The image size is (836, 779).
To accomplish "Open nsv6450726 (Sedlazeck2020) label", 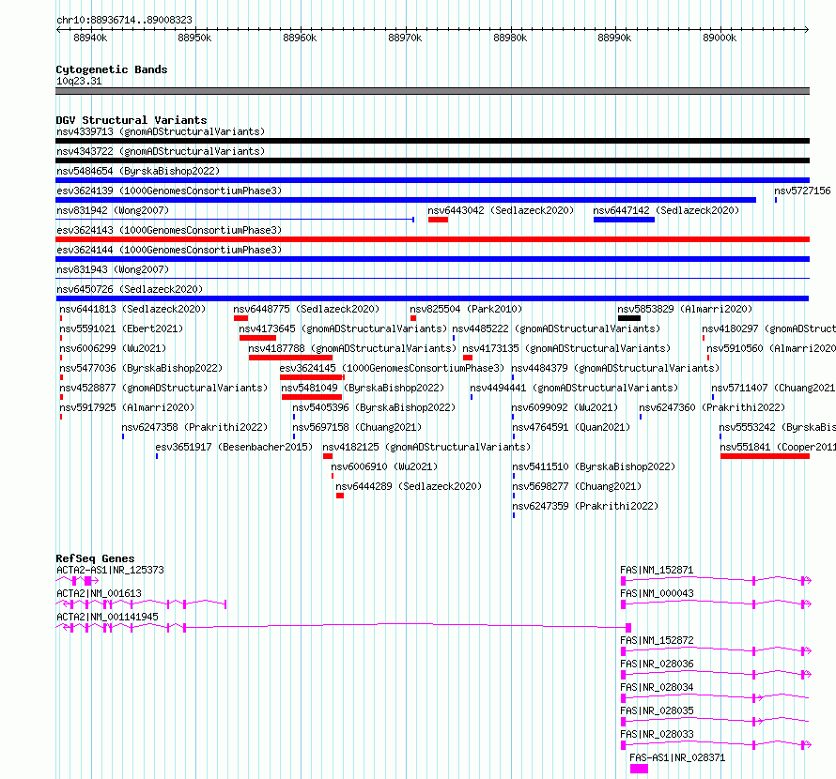I will pyautogui.click(x=130, y=289).
